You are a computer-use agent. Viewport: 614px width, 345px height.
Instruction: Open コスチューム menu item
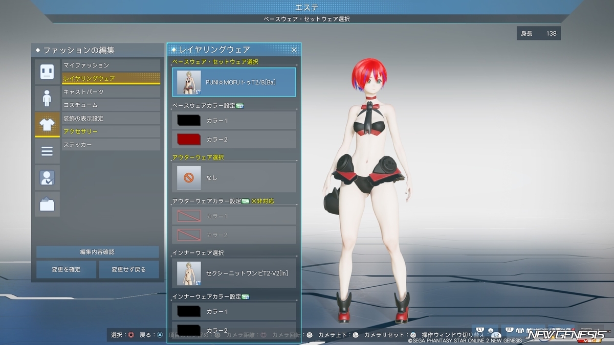click(111, 105)
